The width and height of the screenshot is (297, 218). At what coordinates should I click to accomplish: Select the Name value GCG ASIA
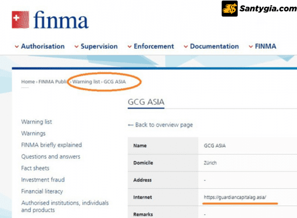pyautogui.click(x=214, y=146)
